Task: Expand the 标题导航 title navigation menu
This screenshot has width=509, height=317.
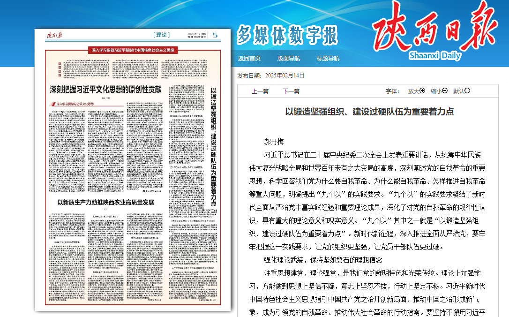Action: pos(328,59)
